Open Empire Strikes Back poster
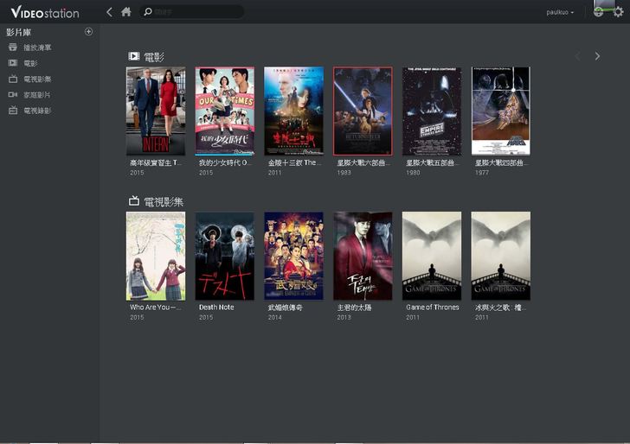The height and width of the screenshot is (444, 630). pos(432,111)
